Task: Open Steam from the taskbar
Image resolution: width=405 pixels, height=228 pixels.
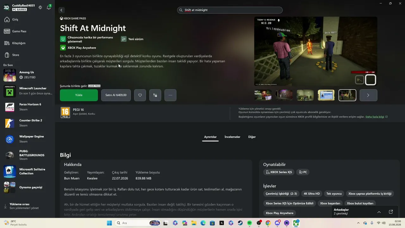Action: pos(240,223)
